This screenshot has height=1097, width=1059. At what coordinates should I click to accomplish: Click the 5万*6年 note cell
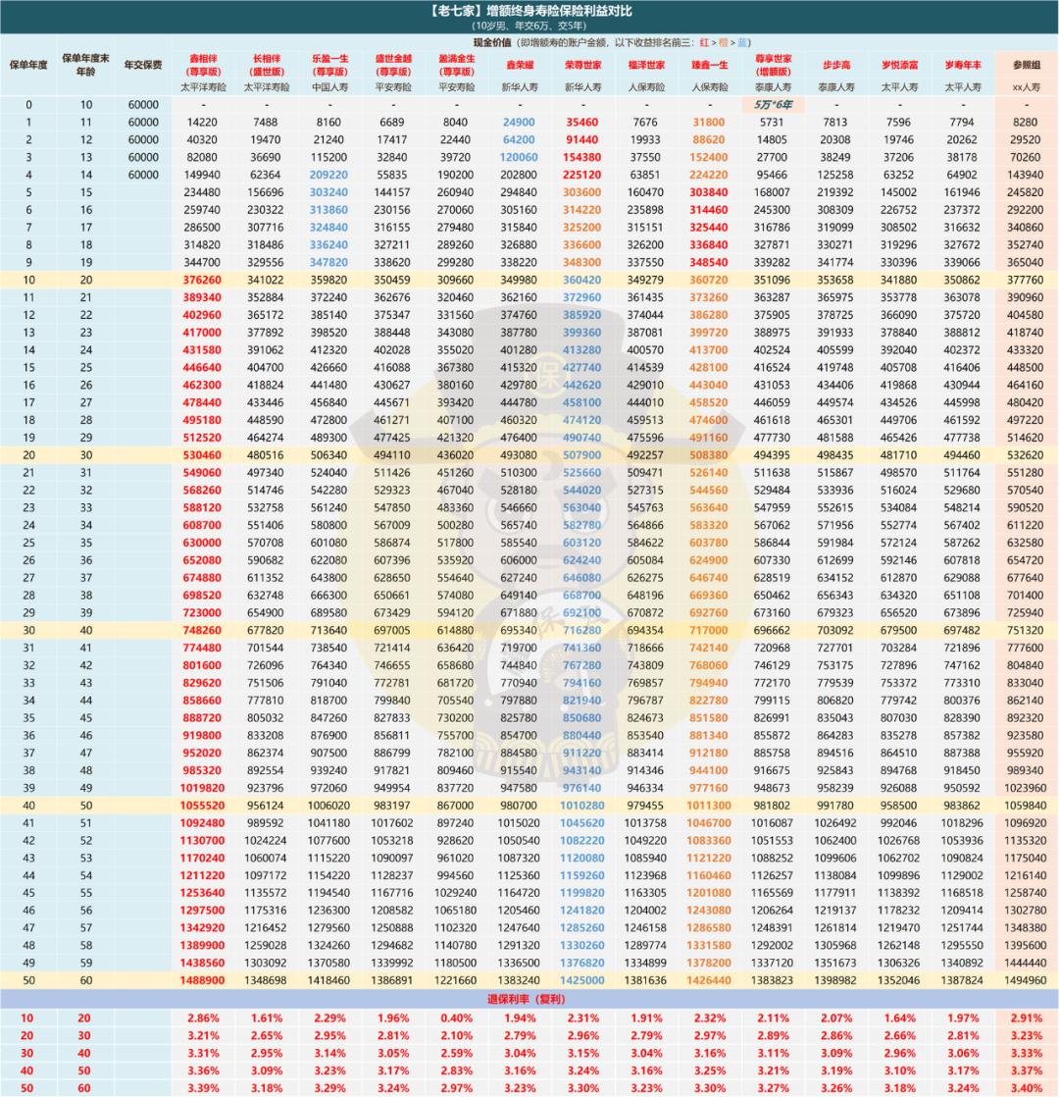click(x=773, y=104)
